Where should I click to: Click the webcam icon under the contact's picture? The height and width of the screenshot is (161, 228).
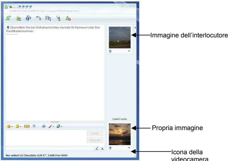click(110, 51)
